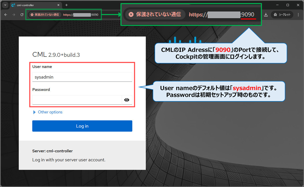304x187 pixels.
Task: Click the User name label
Action: [x=42, y=67]
